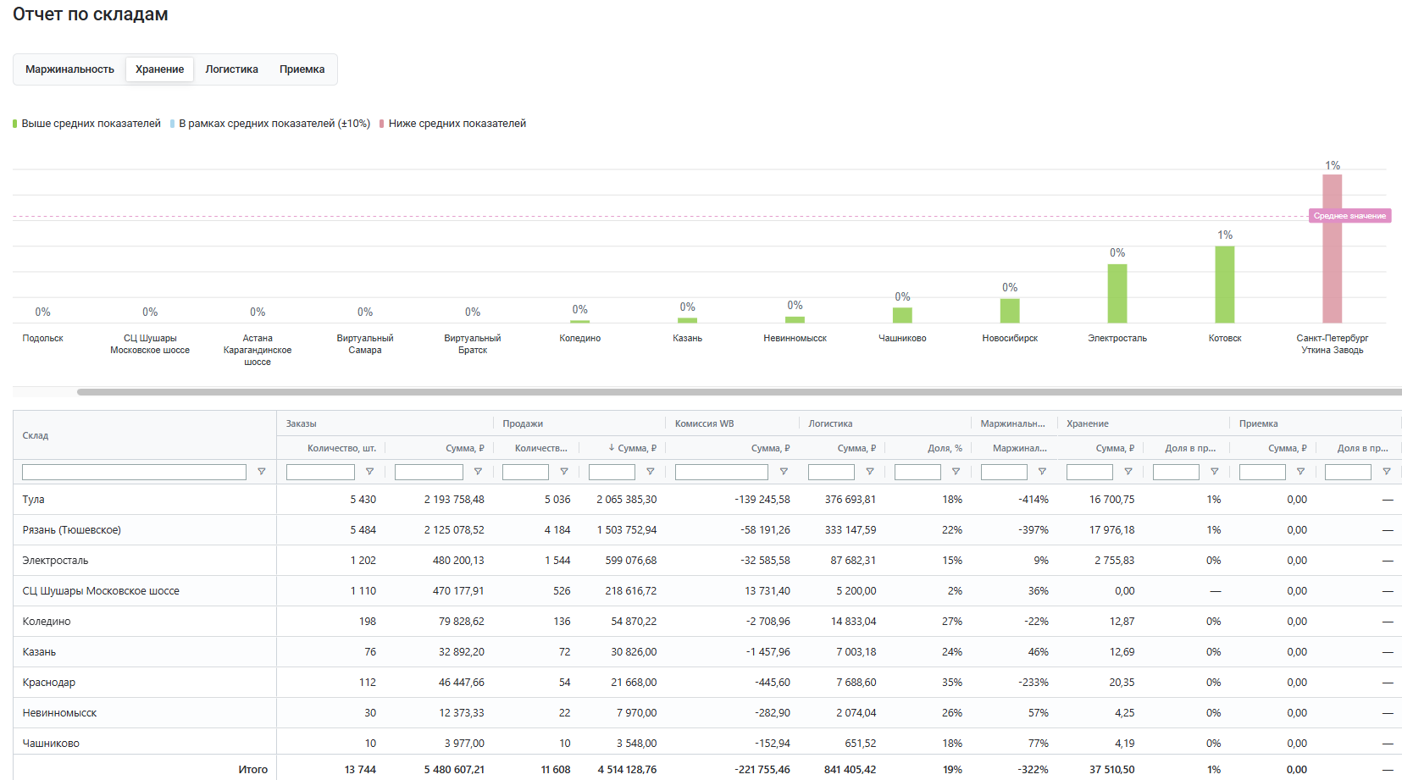Open filter icon for Приемка Сумма column

[1300, 472]
